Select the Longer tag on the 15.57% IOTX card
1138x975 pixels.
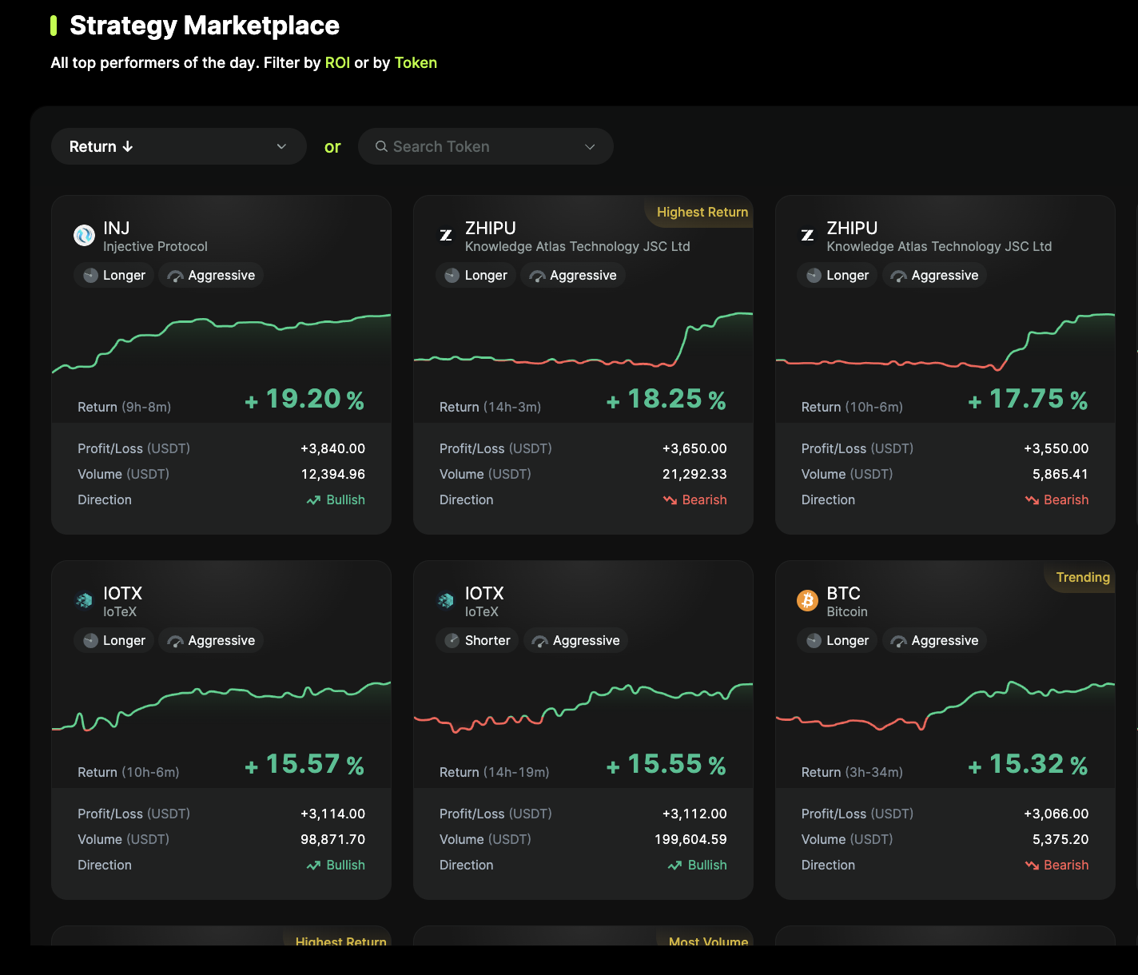click(113, 640)
